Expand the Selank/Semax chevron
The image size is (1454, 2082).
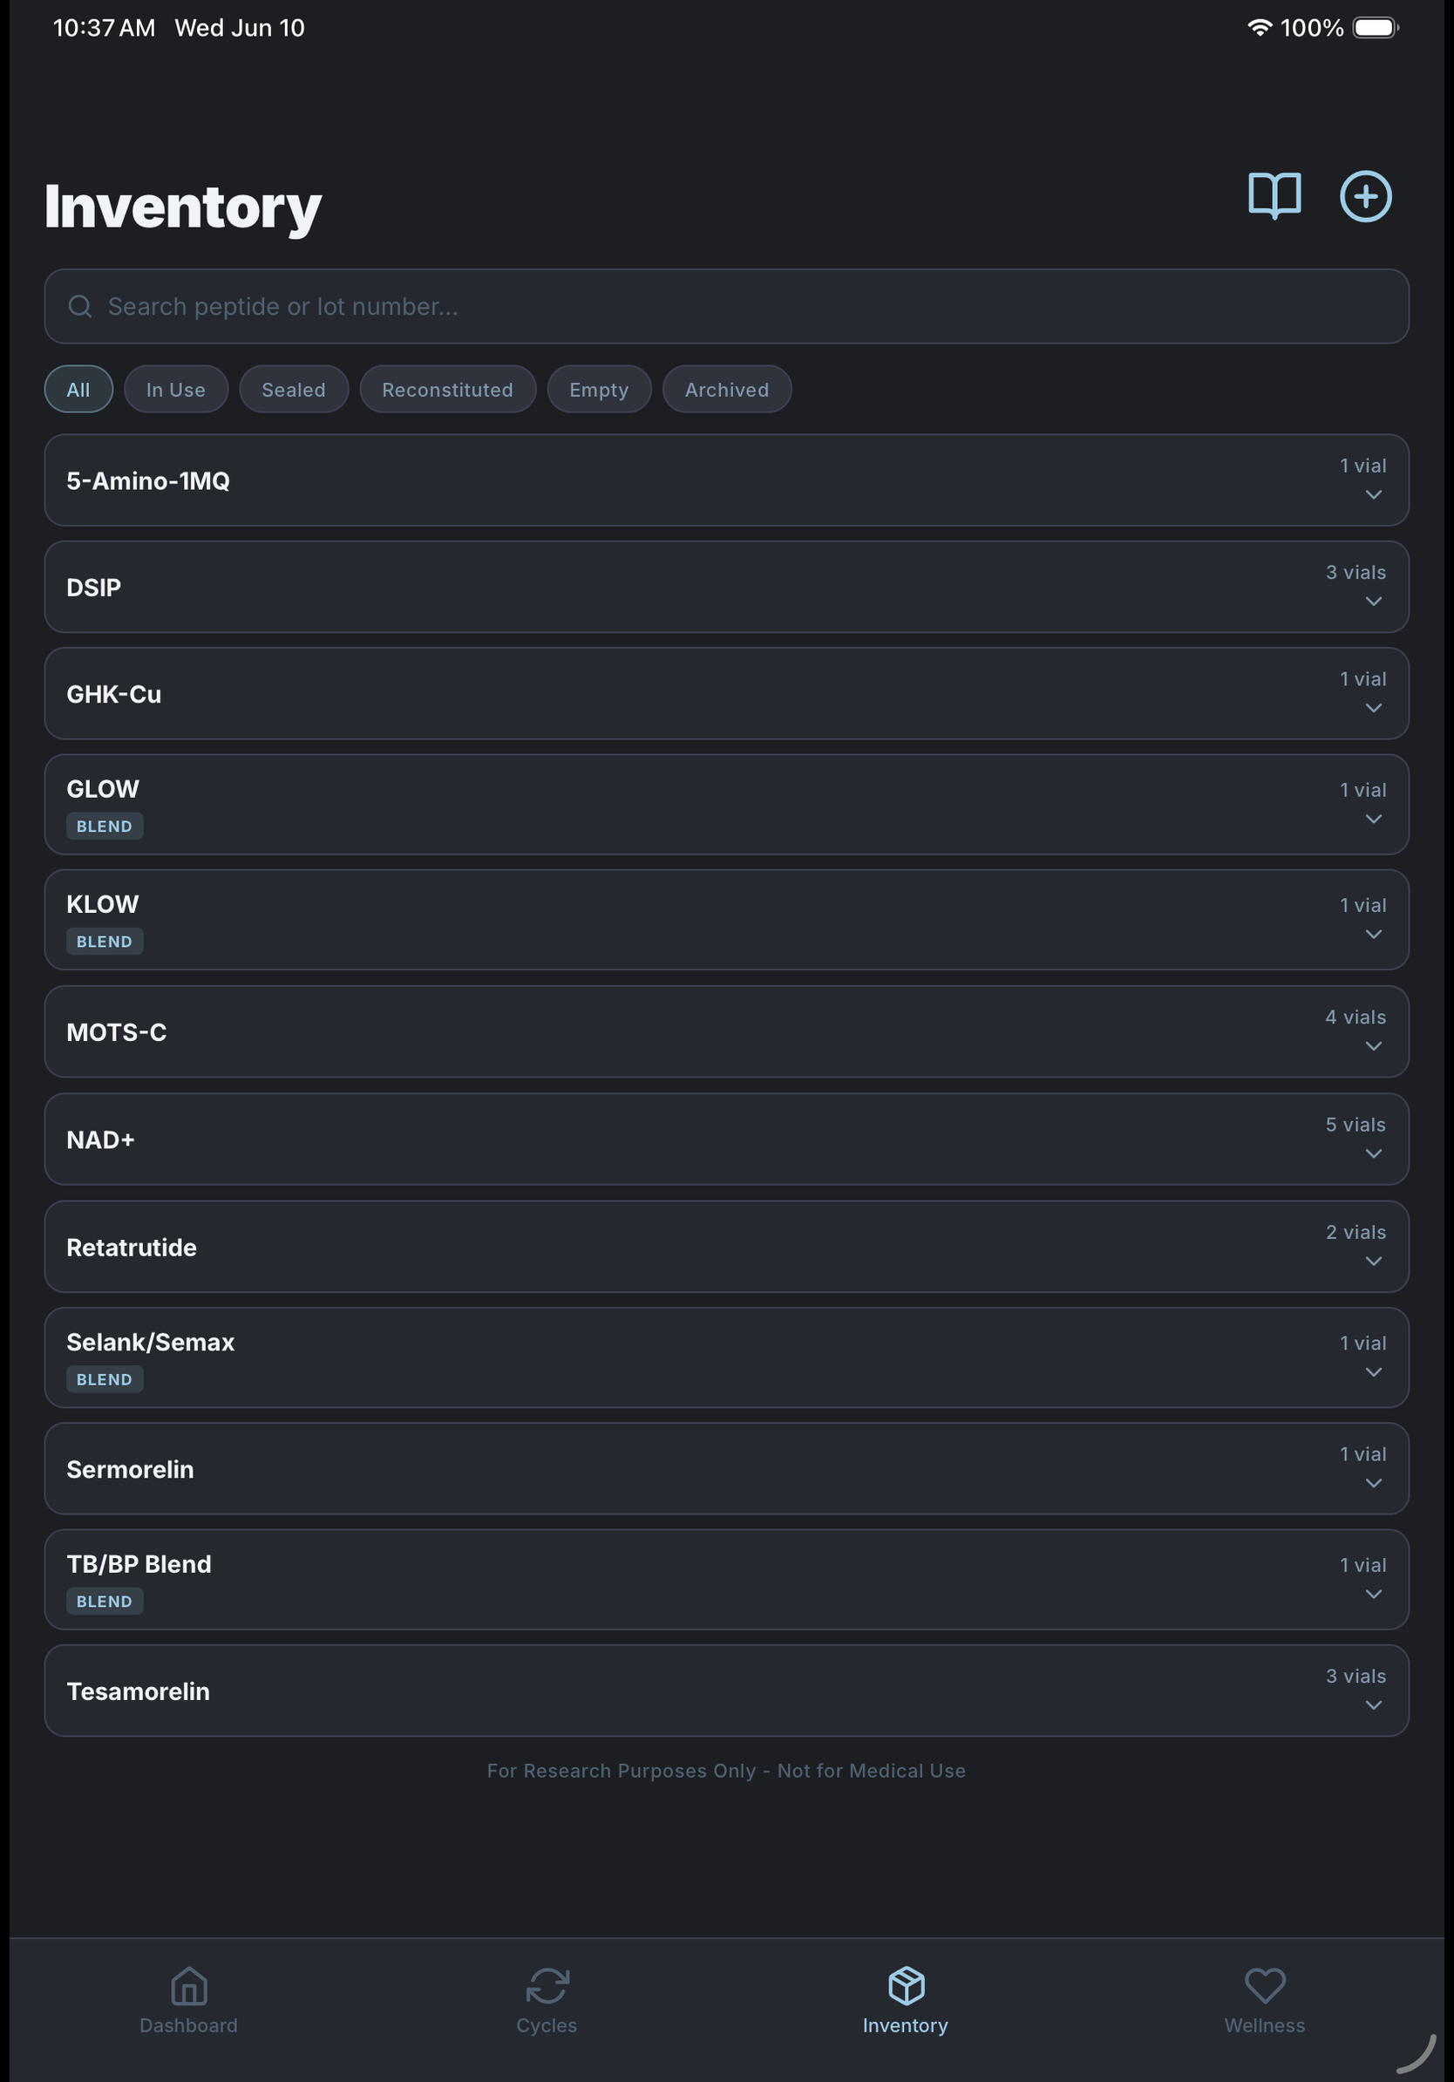click(1373, 1372)
